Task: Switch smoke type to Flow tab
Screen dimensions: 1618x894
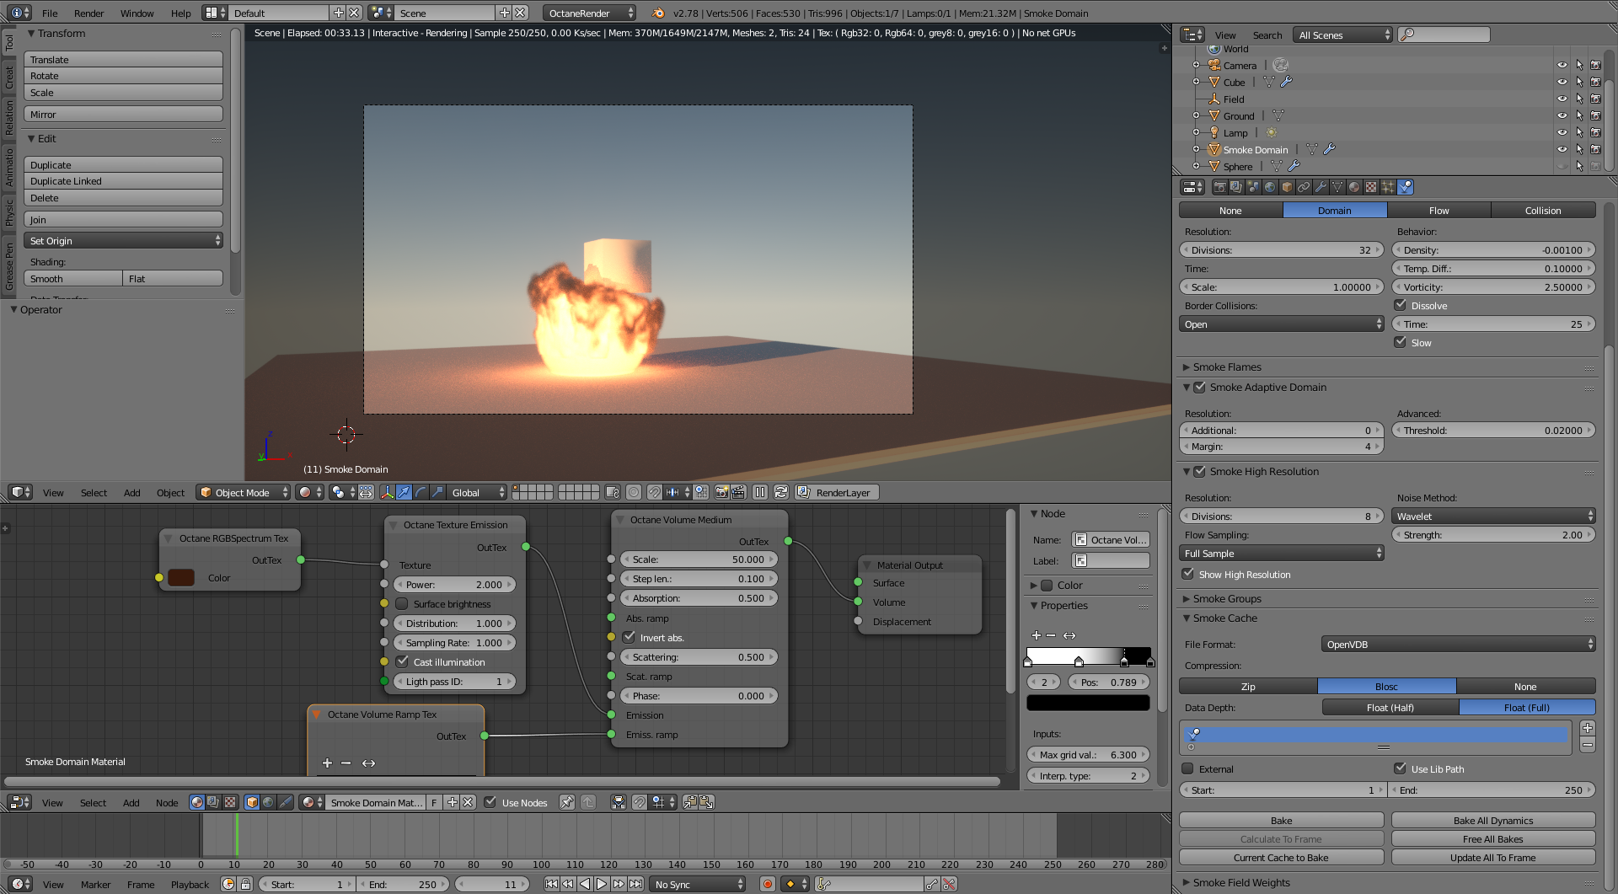Action: point(1439,211)
